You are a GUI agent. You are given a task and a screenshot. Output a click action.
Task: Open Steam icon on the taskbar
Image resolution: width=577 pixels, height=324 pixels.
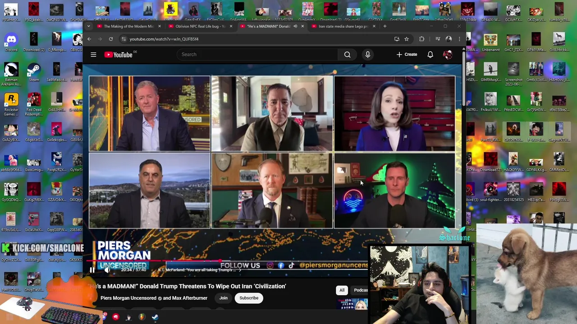tap(155, 317)
